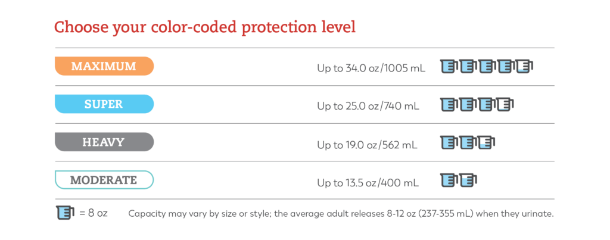Click the middle cup icon in the HEAVY row
Viewport: 610px width, 240px height.
coord(468,142)
